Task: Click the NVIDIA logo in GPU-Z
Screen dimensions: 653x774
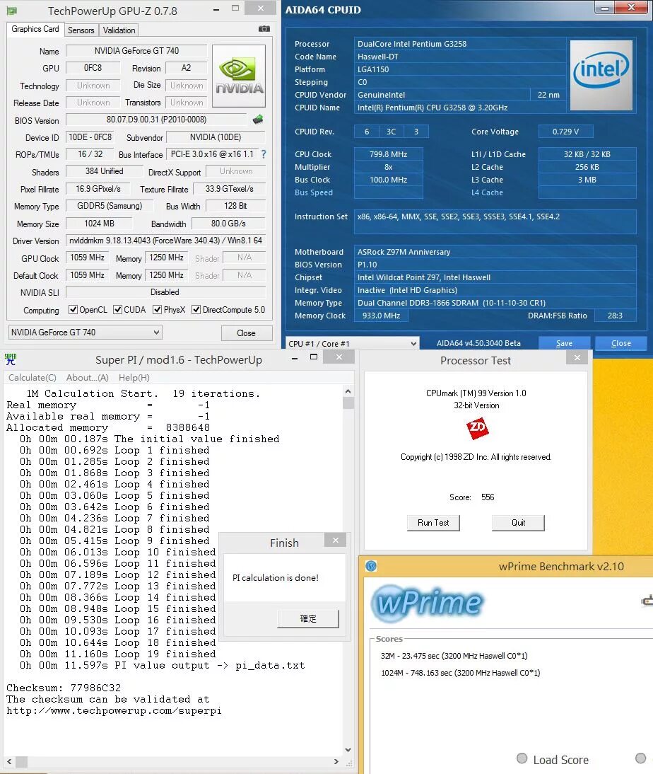Action: point(239,76)
